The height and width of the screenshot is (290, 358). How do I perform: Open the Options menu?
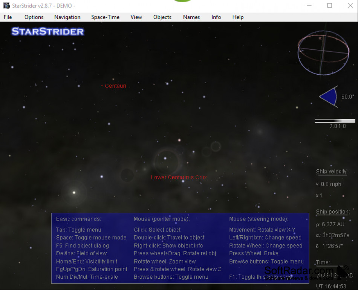coord(34,17)
